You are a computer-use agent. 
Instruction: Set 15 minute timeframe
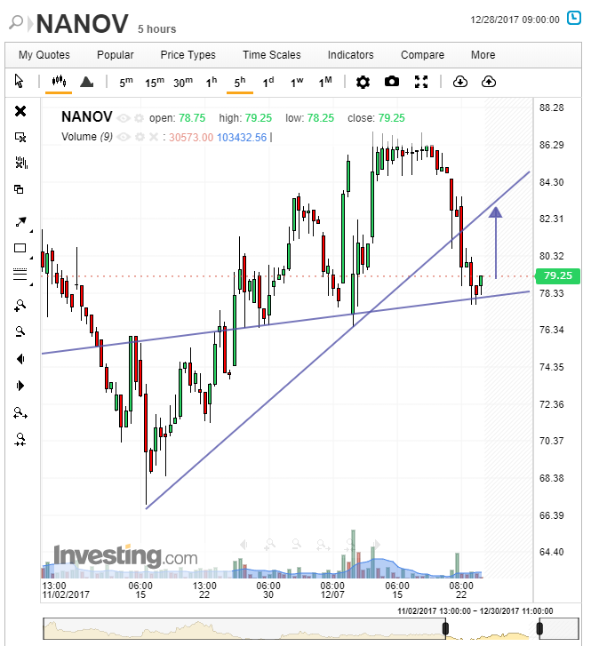(x=155, y=82)
